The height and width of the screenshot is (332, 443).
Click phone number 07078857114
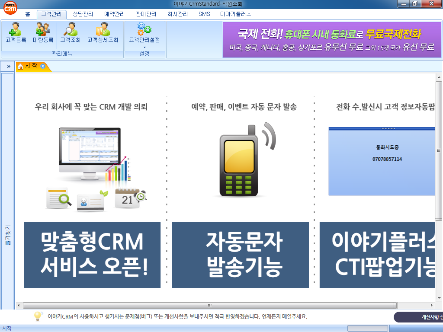387,159
